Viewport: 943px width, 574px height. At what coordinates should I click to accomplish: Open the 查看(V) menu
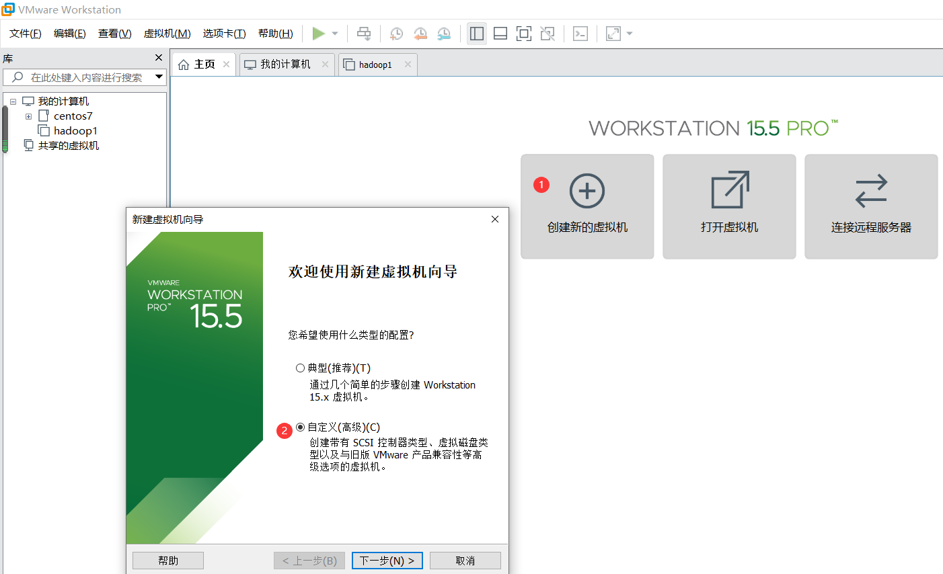115,34
